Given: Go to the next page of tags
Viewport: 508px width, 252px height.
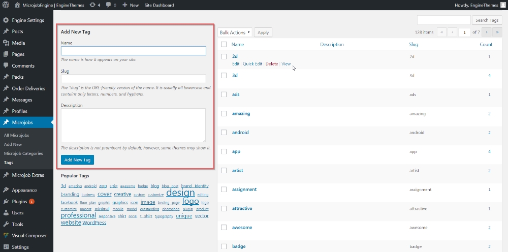Looking at the screenshot, I should (487, 33).
